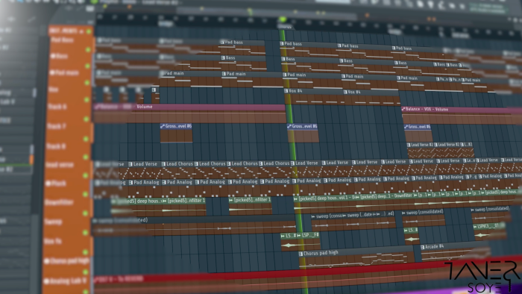
Task: Jump to the Chorus timeline marker
Action: pyautogui.click(x=285, y=26)
